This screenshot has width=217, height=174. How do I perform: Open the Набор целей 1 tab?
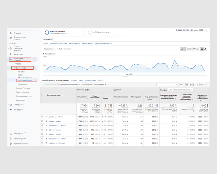coord(74,43)
